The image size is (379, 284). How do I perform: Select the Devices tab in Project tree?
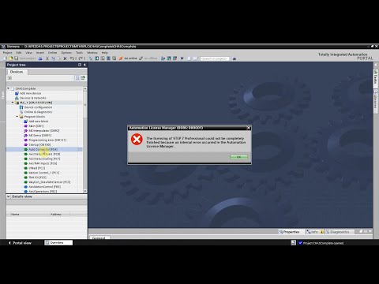[x=17, y=72]
